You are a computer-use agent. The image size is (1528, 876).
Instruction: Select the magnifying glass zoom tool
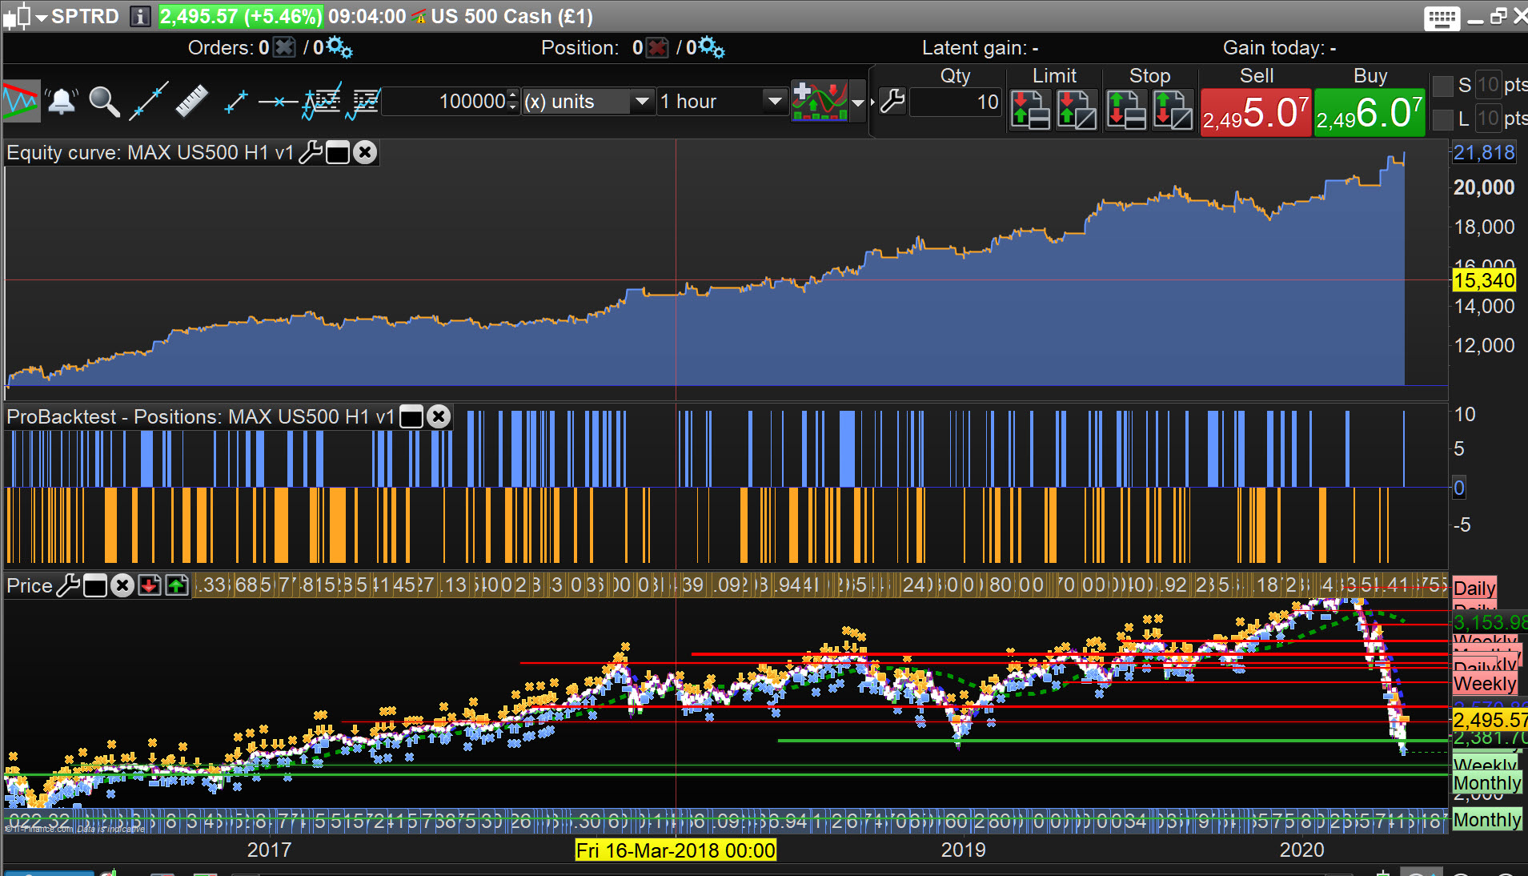(104, 102)
